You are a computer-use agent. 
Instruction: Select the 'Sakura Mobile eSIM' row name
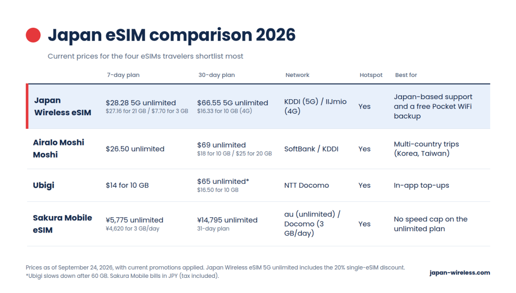(x=62, y=224)
